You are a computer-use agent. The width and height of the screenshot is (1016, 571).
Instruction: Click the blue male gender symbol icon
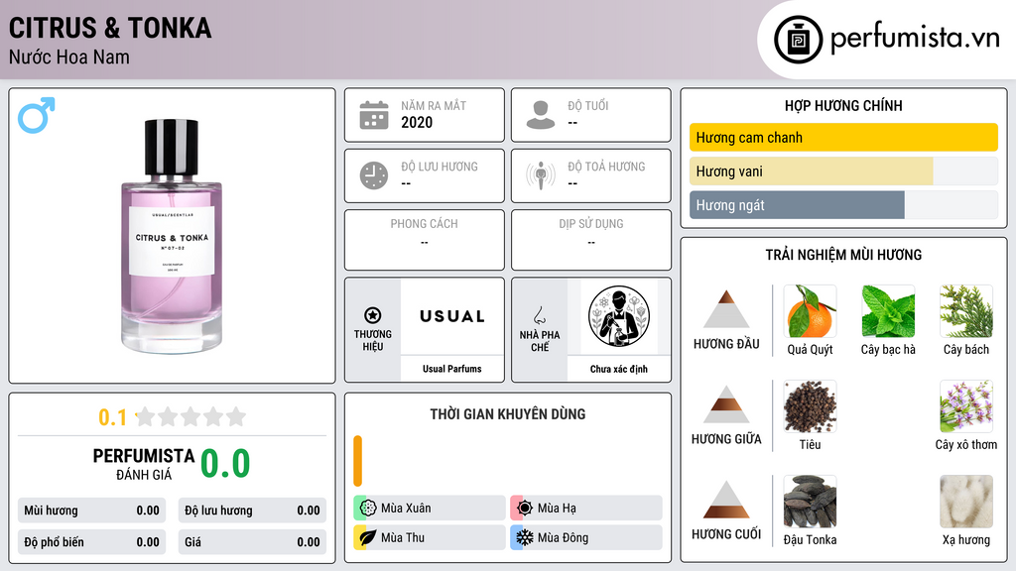click(37, 115)
